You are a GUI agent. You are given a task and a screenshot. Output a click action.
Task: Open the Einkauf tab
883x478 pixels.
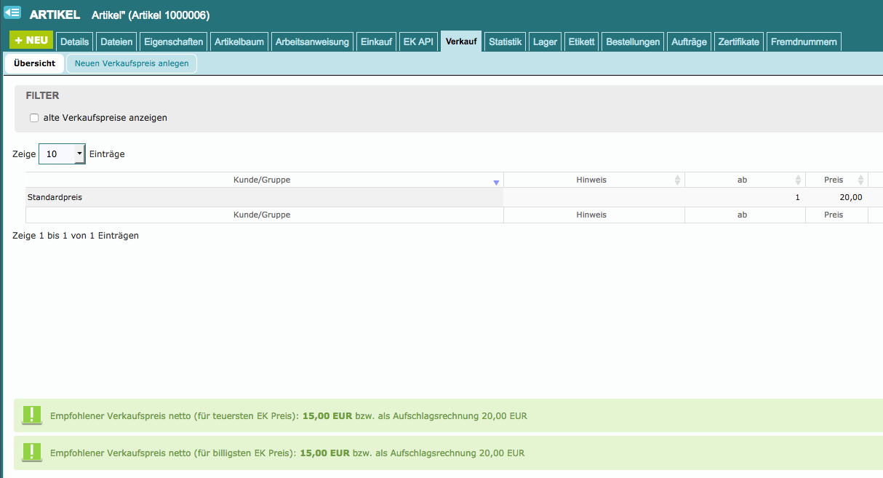pos(376,42)
